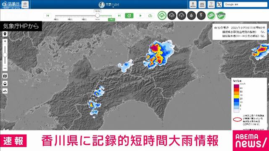Toggle the green auto-refresh latest-time button
This screenshot has height=151, width=269.
point(129,16)
